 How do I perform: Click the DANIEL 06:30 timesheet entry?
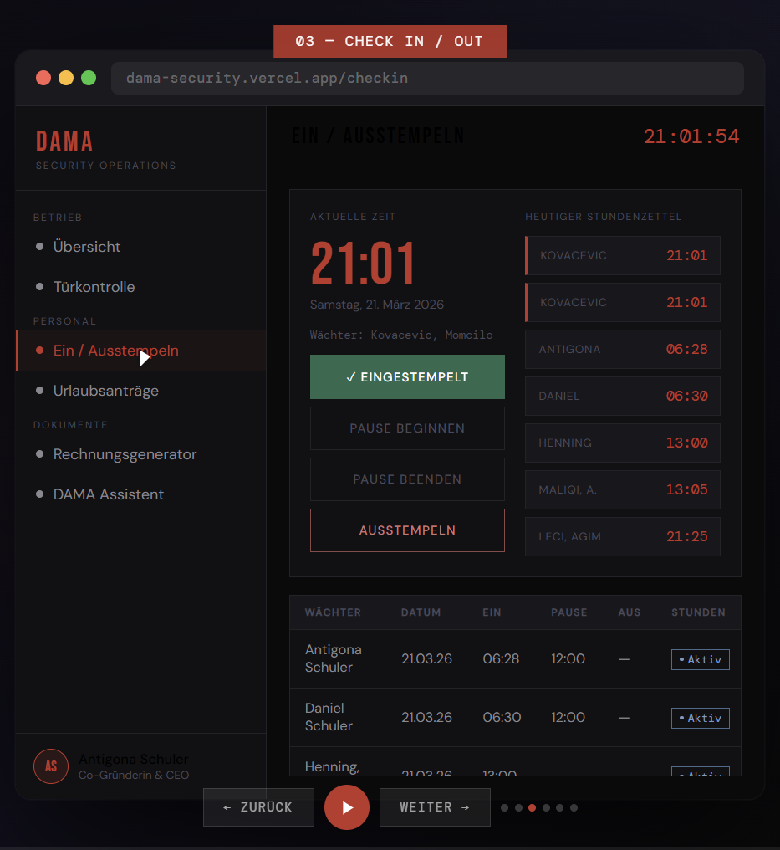[x=623, y=397]
